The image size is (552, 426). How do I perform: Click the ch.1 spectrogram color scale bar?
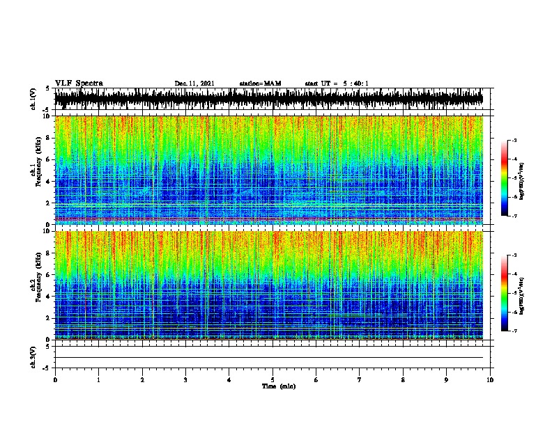click(x=505, y=178)
